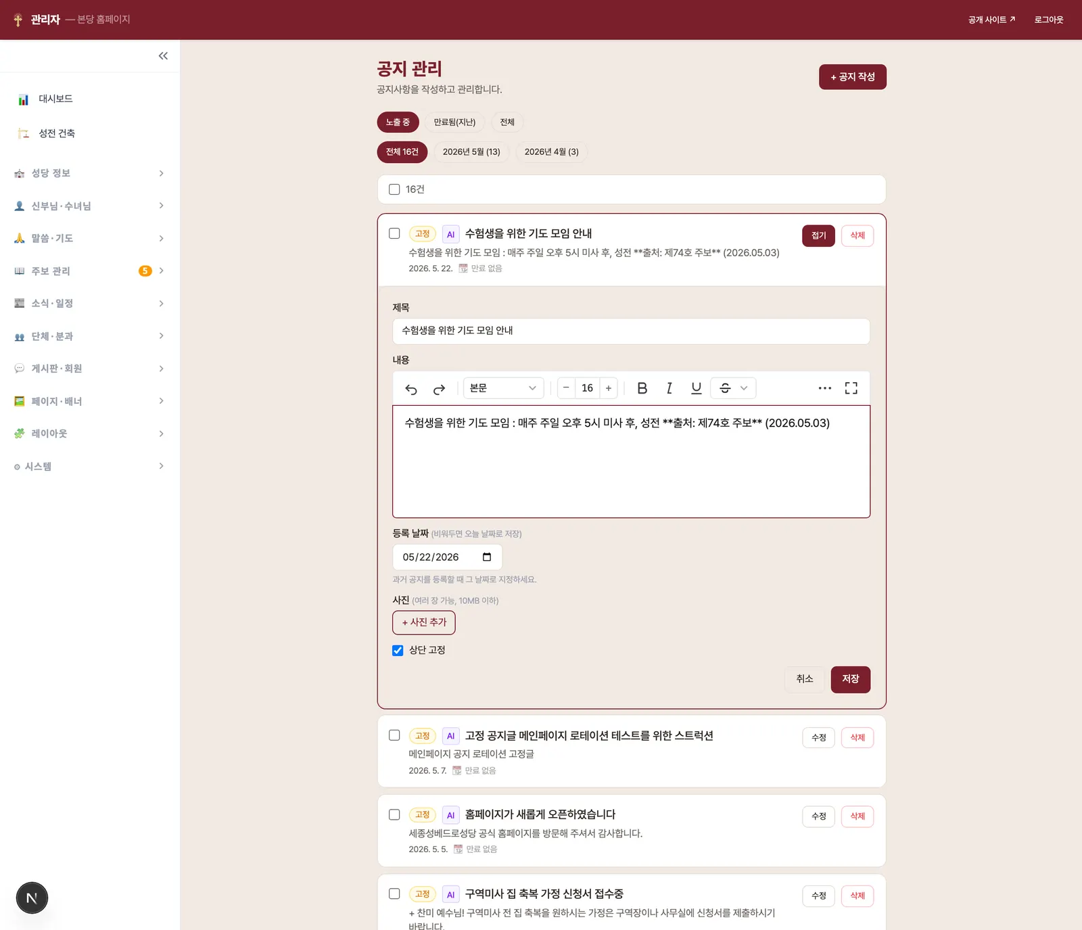Expand the 단체·분과 menu
Image resolution: width=1082 pixels, height=930 pixels.
click(90, 336)
